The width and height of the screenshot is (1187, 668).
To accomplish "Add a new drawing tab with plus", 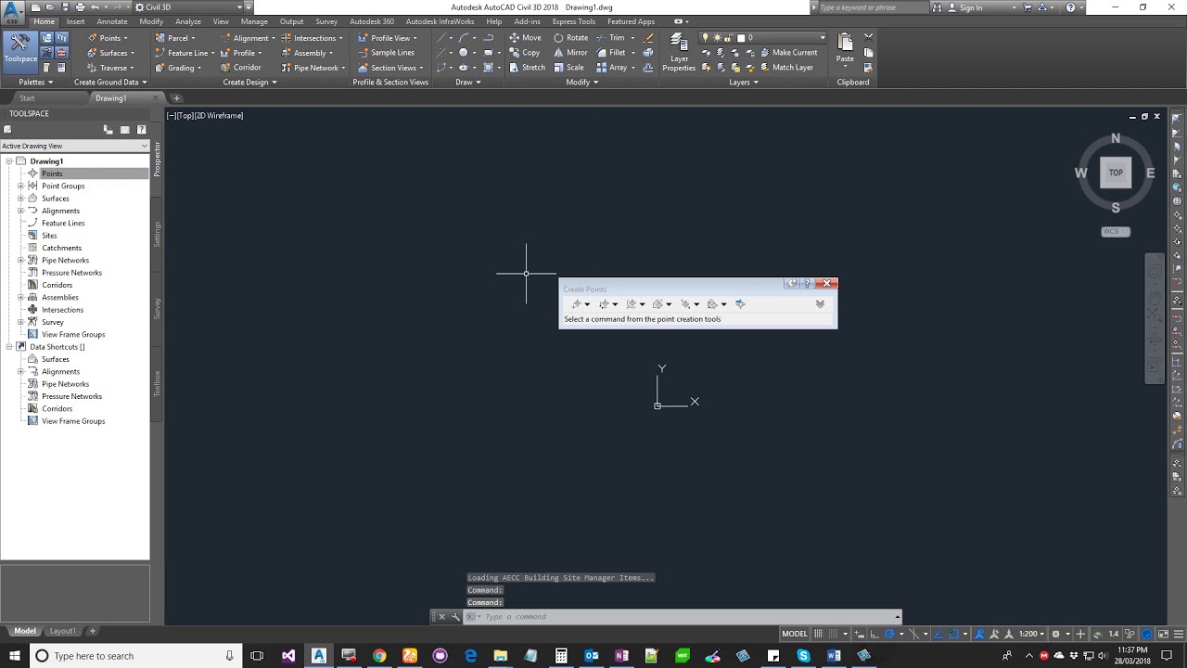I will (176, 98).
